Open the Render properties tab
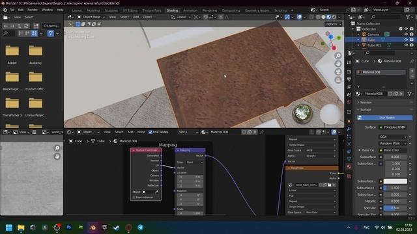Screen dimensions: 417x234 [x=349, y=71]
